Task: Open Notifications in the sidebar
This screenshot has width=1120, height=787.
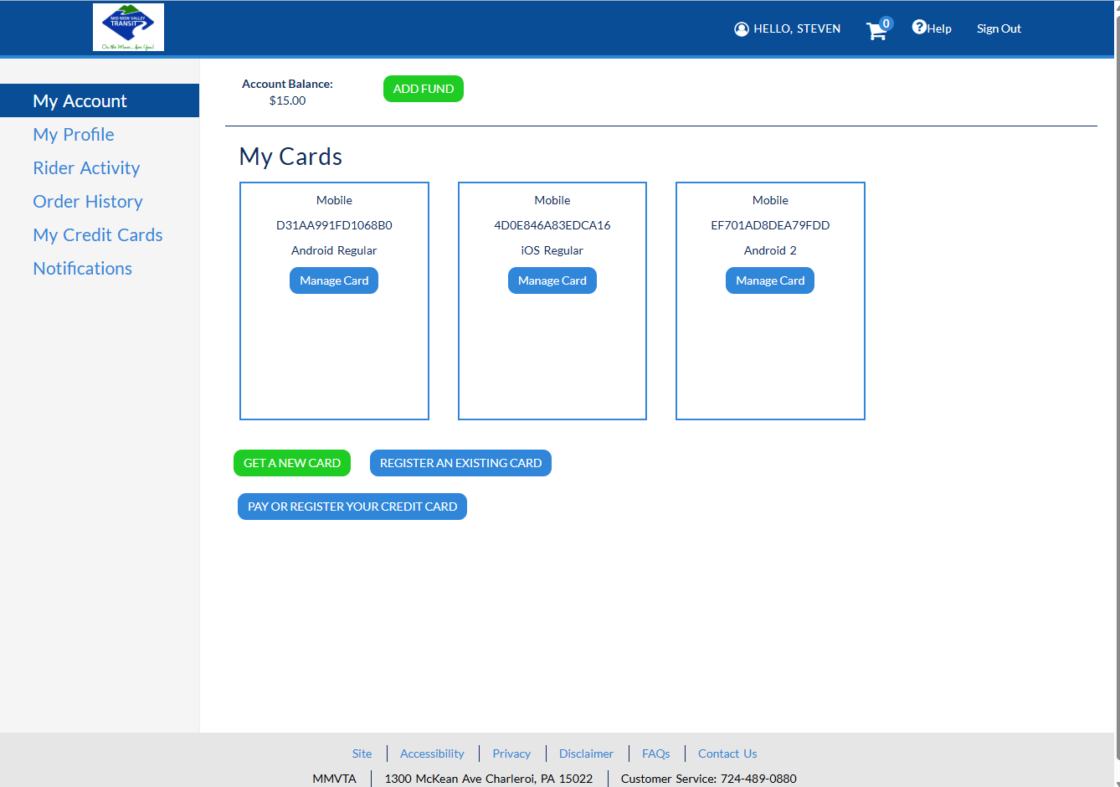Action: coord(83,269)
